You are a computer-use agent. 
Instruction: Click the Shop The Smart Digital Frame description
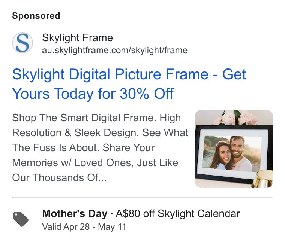pos(100,147)
